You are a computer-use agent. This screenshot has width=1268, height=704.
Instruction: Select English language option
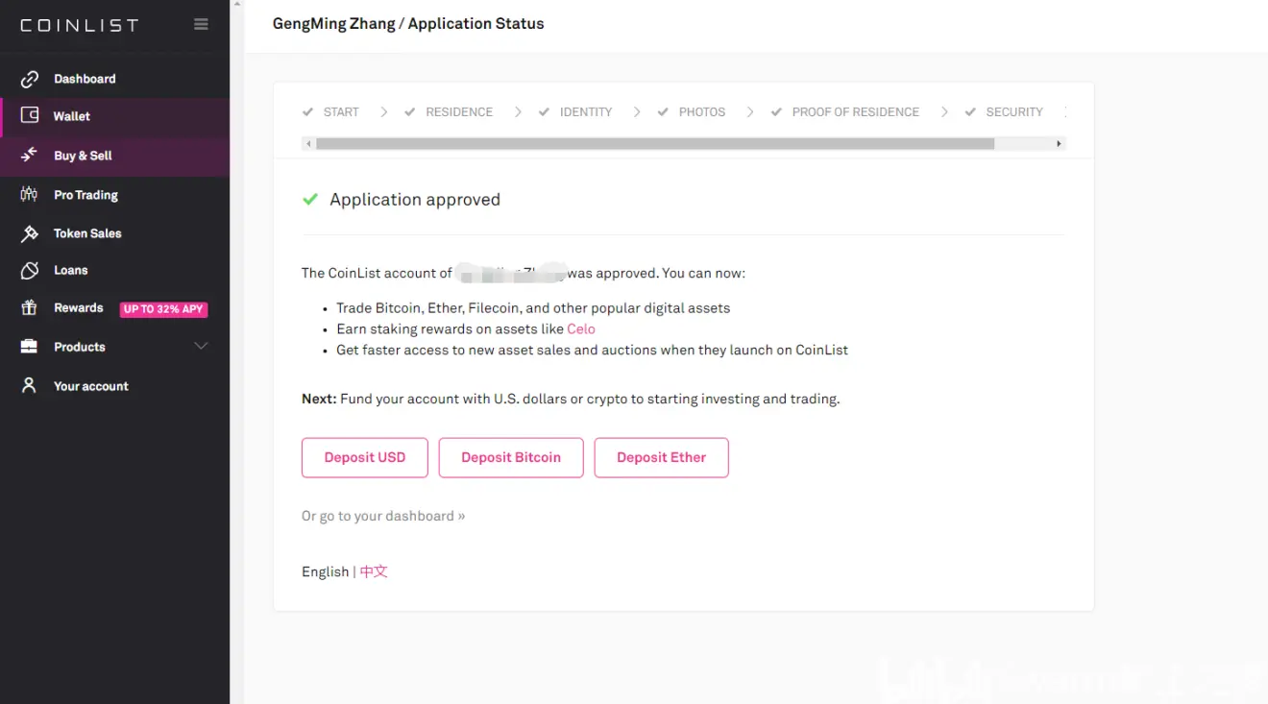point(326,571)
